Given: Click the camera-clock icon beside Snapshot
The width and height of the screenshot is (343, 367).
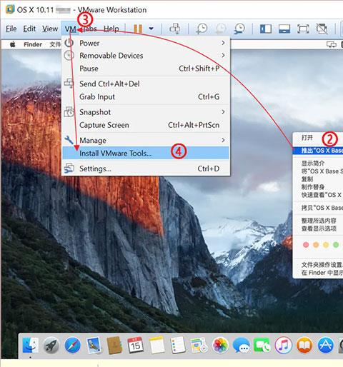Looking at the screenshot, I should coord(69,112).
